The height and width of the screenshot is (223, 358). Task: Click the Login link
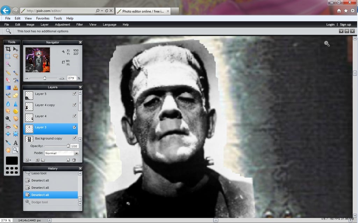330,24
